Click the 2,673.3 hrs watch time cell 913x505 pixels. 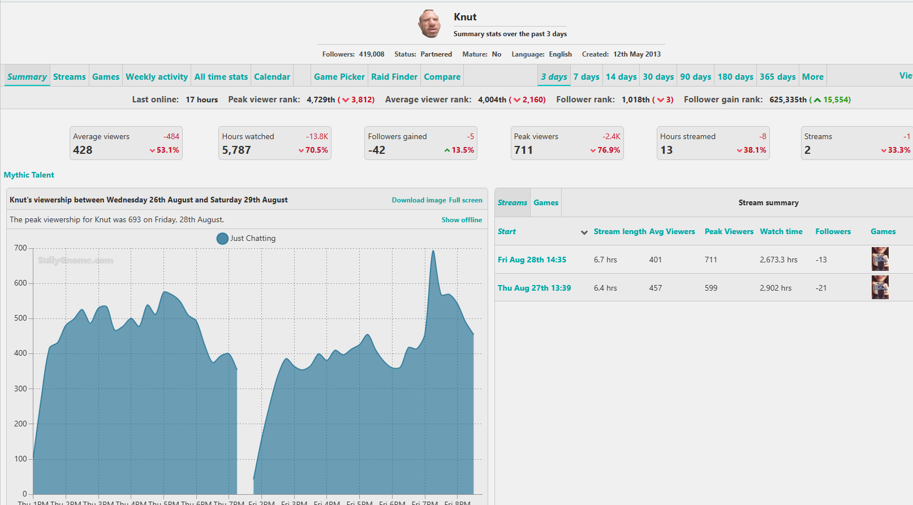[x=779, y=260]
